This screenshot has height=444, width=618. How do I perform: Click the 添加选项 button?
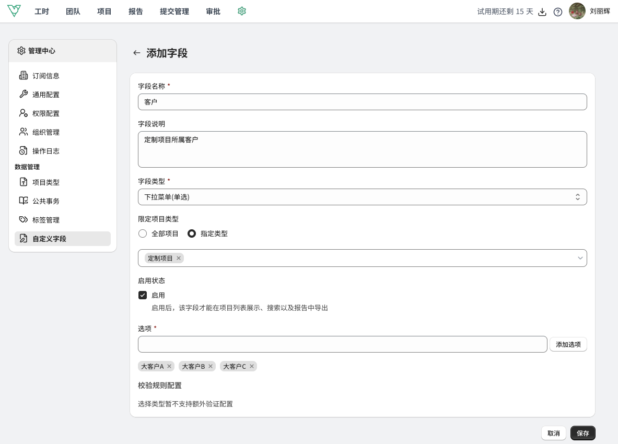(568, 344)
